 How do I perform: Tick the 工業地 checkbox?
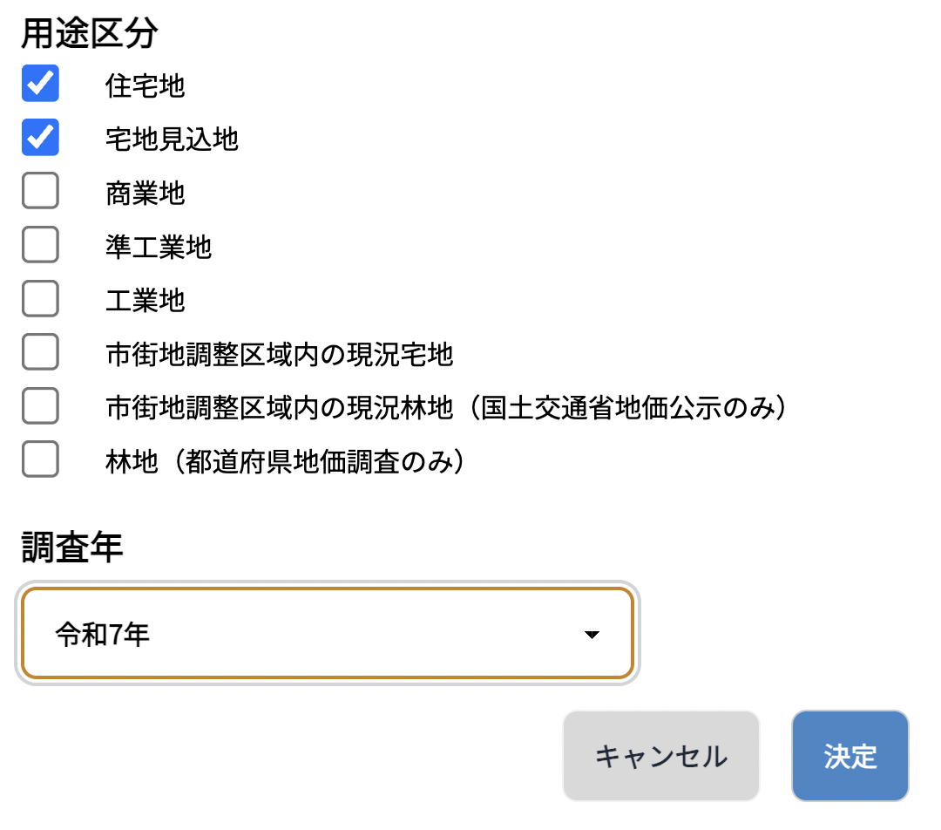(40, 299)
